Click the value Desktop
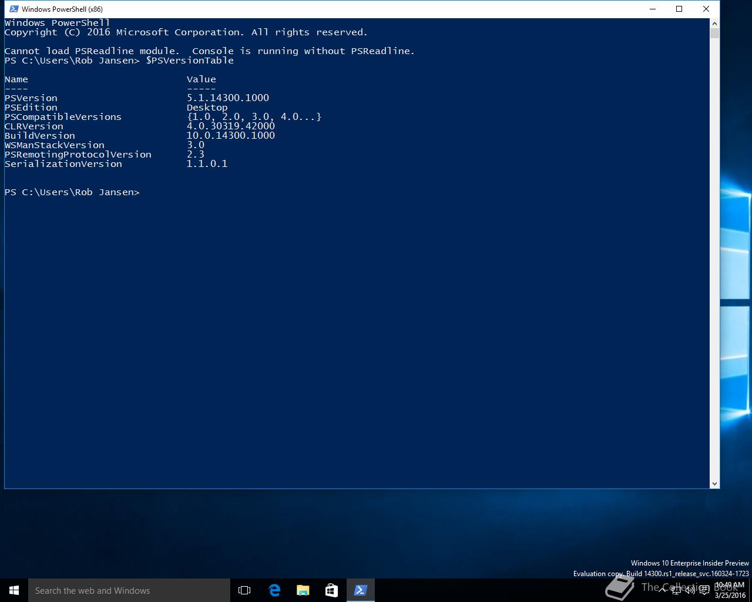This screenshot has height=602, width=752. [207, 108]
